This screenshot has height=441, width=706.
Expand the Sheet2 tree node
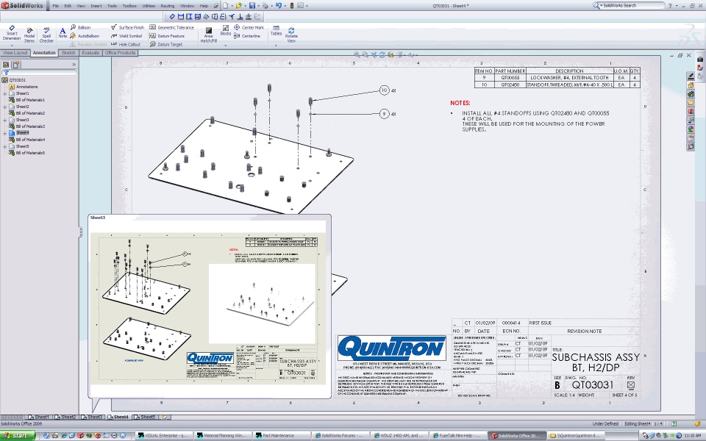pyautogui.click(x=5, y=107)
